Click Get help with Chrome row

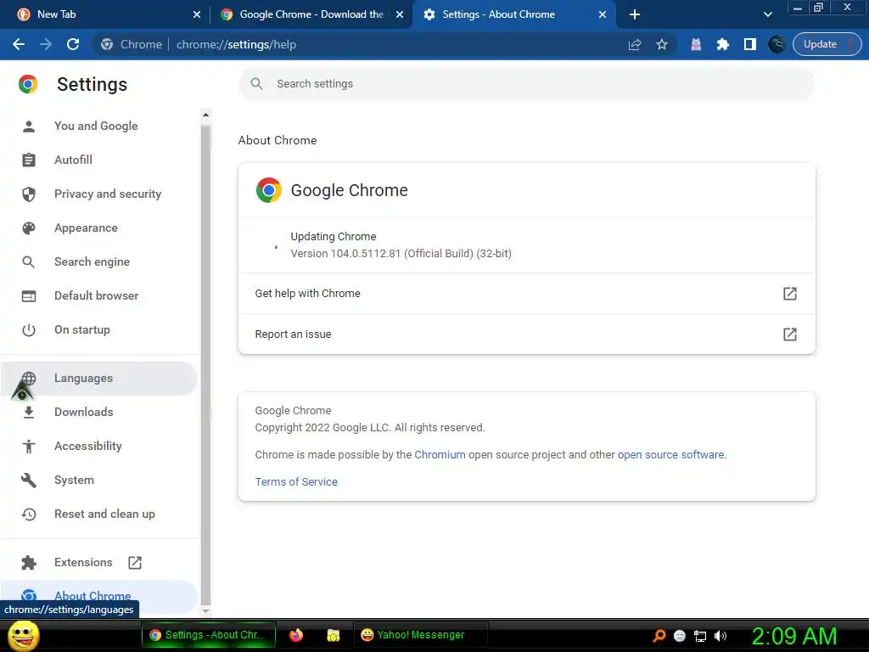526,293
